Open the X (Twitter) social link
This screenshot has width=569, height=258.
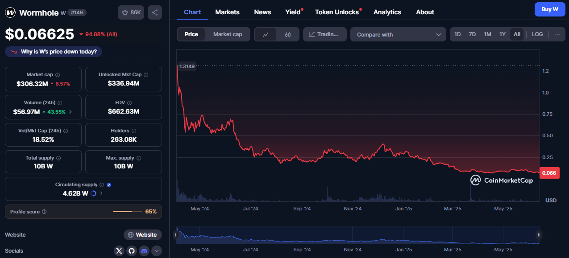click(119, 251)
